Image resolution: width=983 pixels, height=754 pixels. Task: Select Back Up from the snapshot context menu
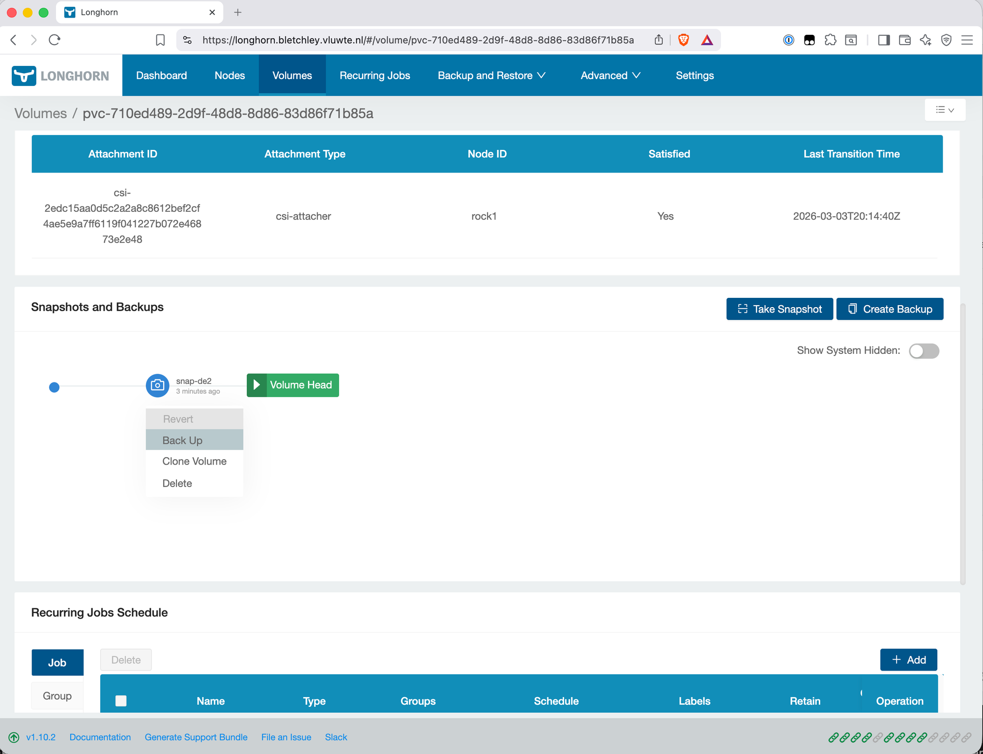coord(182,440)
